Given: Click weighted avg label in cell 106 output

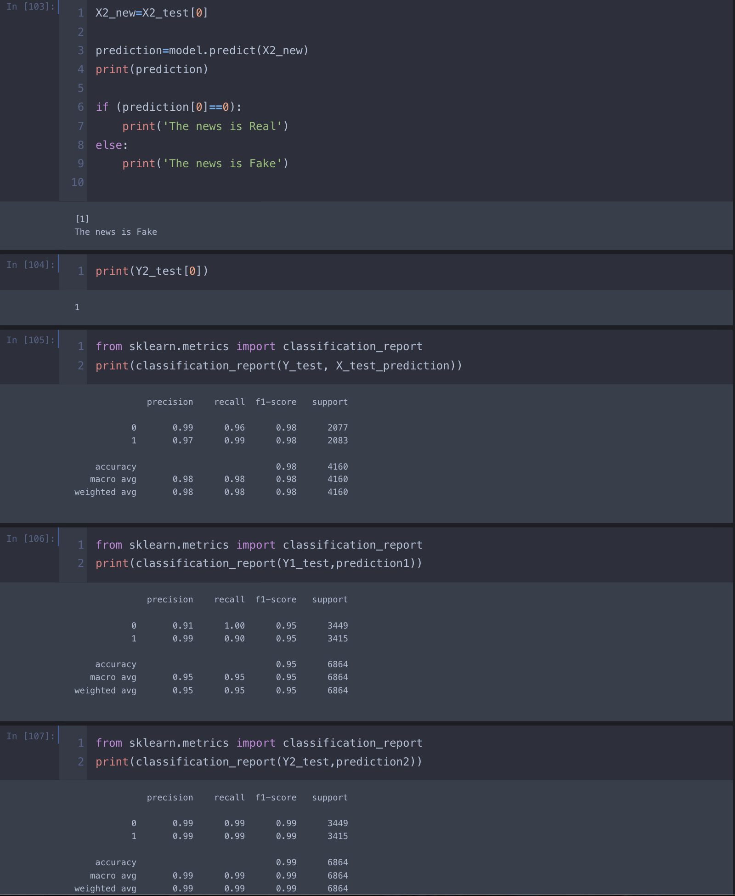Looking at the screenshot, I should [x=105, y=691].
